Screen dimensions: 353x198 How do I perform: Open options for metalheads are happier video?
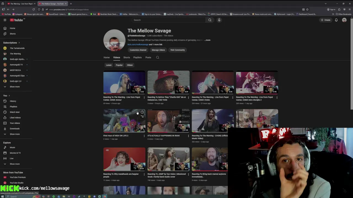144,174
